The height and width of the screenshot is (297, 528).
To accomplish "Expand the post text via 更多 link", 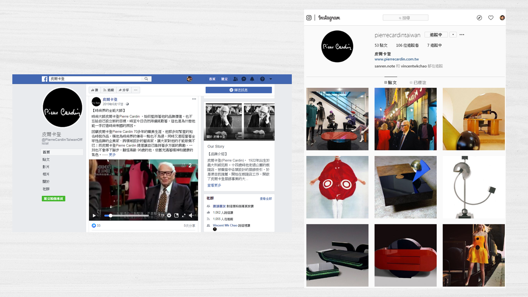I will point(112,155).
